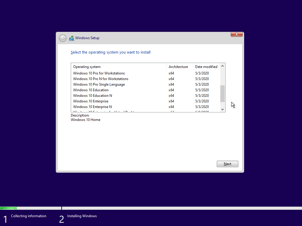Screen dimensions: 302x226
Task: Click x64 in Windows 10 Pro Single Language row
Action: pyautogui.click(x=171, y=84)
